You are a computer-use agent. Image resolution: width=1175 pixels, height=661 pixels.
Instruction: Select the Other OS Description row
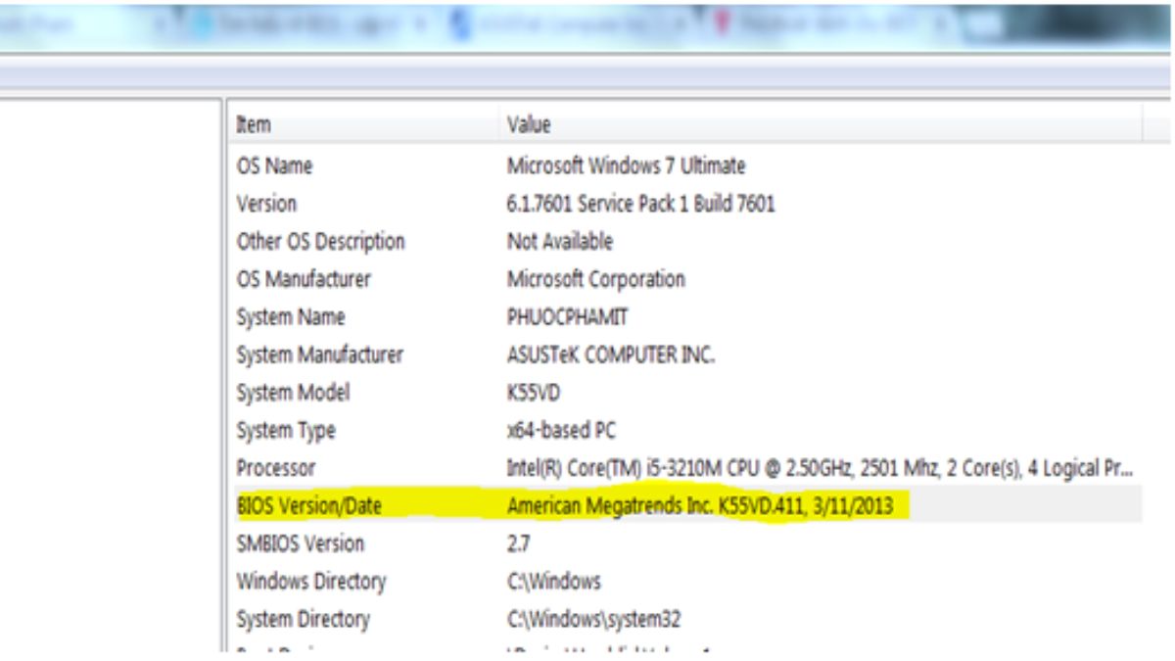pos(320,242)
